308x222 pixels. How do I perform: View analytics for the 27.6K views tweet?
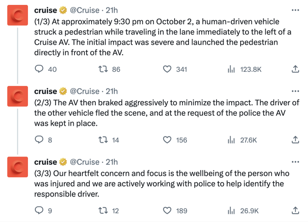click(231, 140)
